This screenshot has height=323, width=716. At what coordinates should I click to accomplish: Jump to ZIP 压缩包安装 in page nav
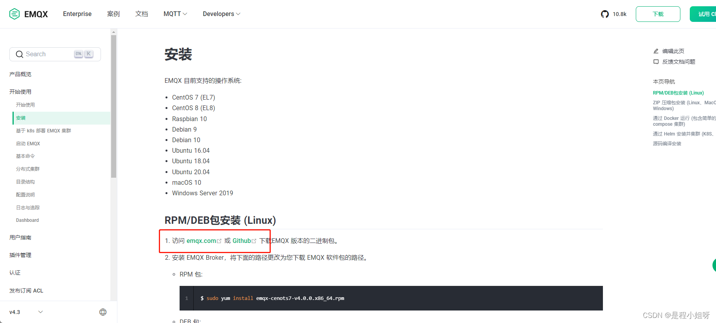(x=684, y=105)
